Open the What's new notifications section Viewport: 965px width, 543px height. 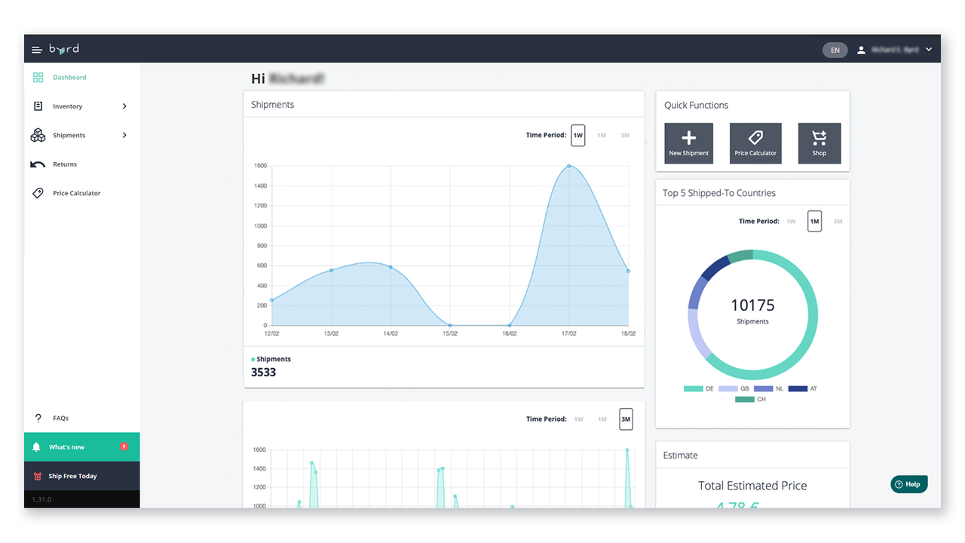tap(72, 446)
